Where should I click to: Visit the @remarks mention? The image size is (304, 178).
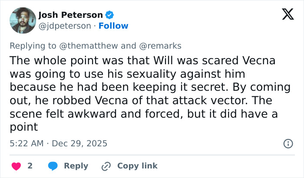click(160, 46)
